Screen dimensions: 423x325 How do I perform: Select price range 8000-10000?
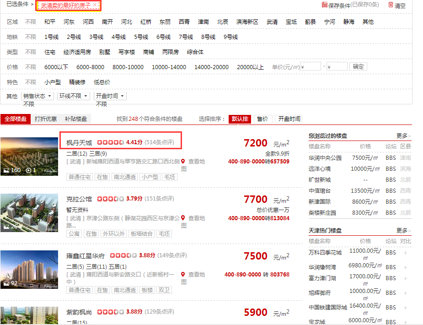128,67
